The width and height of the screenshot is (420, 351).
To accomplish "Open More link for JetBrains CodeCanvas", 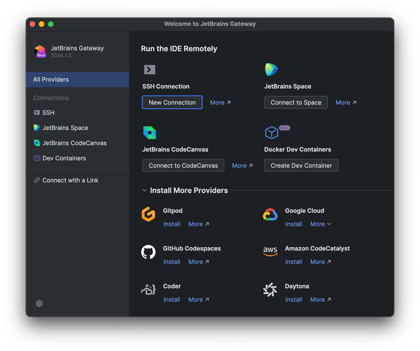I will 242,165.
